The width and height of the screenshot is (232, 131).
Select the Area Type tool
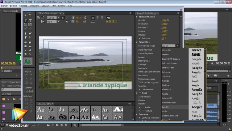click(25, 24)
